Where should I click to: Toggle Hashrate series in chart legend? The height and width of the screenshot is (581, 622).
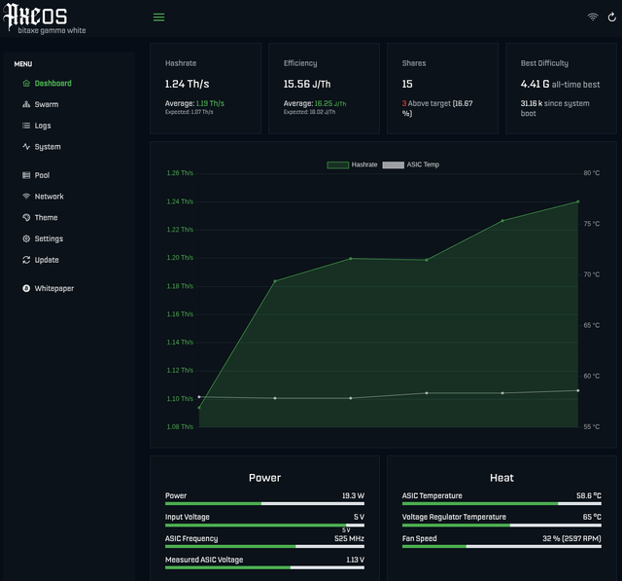[x=352, y=165]
